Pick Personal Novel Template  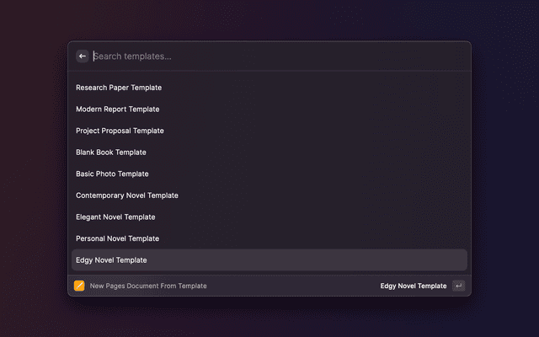pyautogui.click(x=117, y=238)
